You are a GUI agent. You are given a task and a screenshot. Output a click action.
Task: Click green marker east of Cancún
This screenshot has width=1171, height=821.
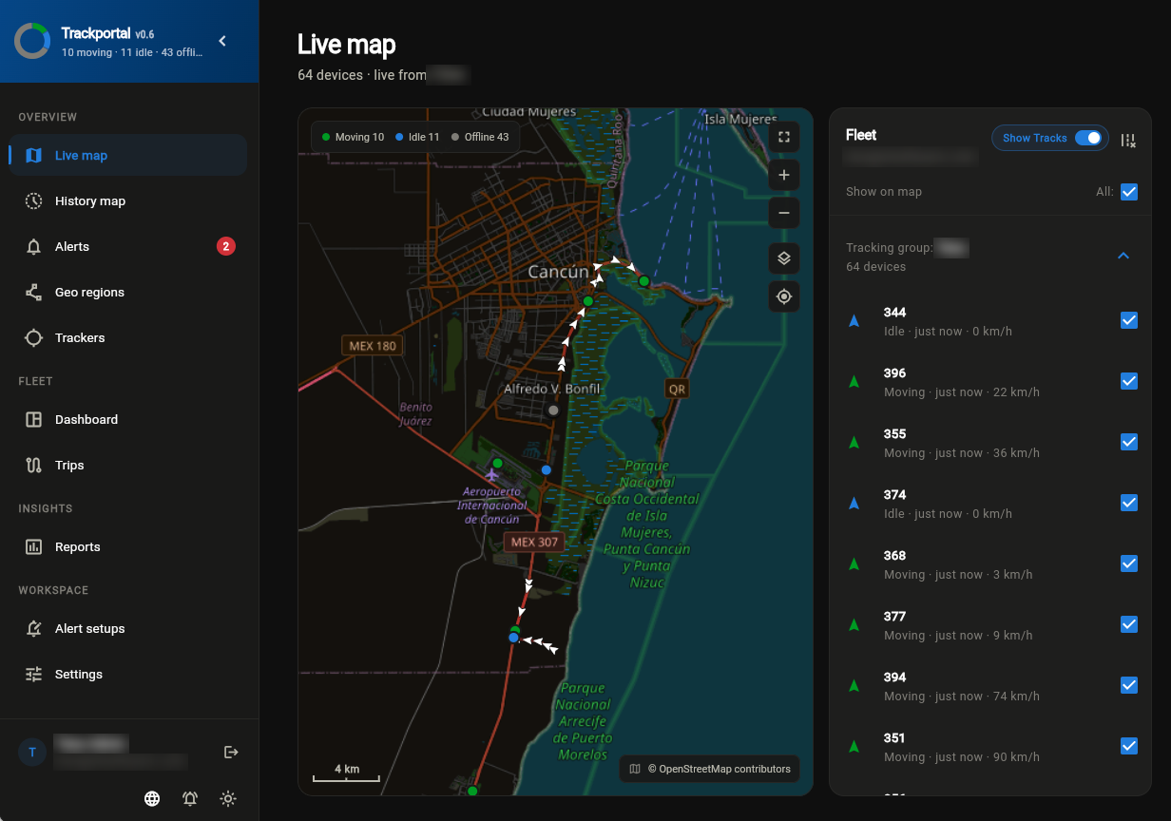(644, 281)
